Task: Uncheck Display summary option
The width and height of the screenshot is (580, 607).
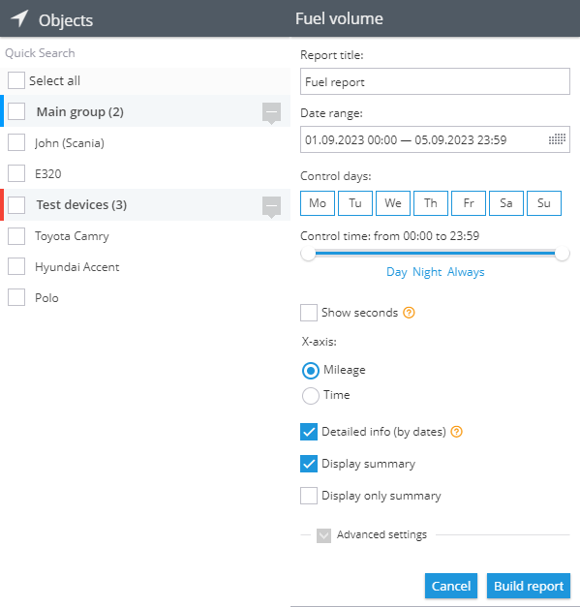Action: tap(309, 464)
